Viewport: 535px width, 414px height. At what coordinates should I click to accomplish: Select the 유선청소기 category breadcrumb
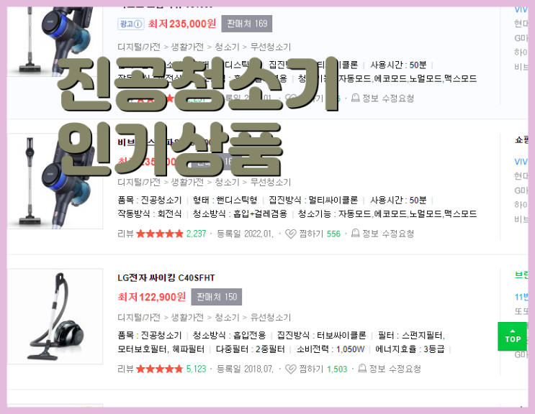point(271,317)
